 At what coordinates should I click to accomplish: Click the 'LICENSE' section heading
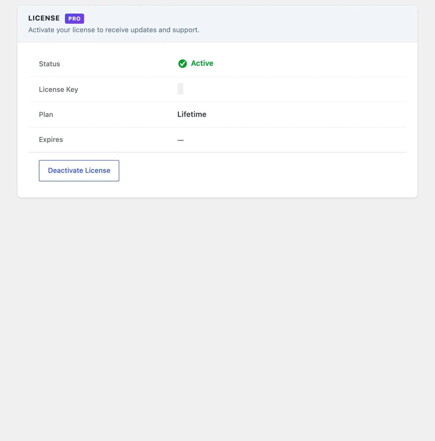(x=44, y=18)
